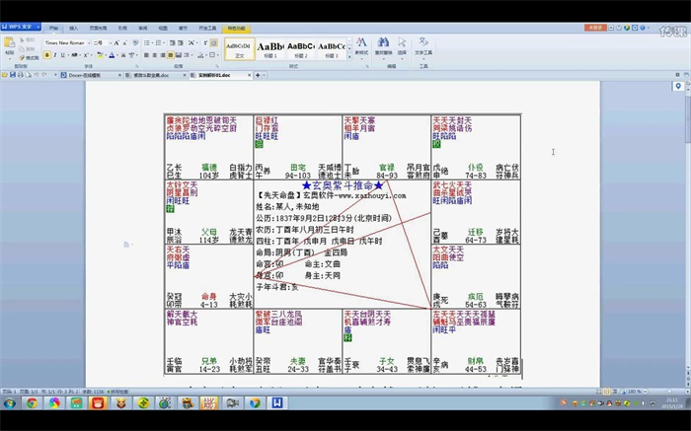Click the Paste icon in the ribbon

coord(9,42)
